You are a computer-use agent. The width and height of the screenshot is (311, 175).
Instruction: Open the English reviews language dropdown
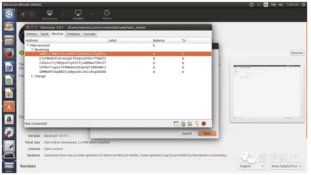[x=252, y=166]
